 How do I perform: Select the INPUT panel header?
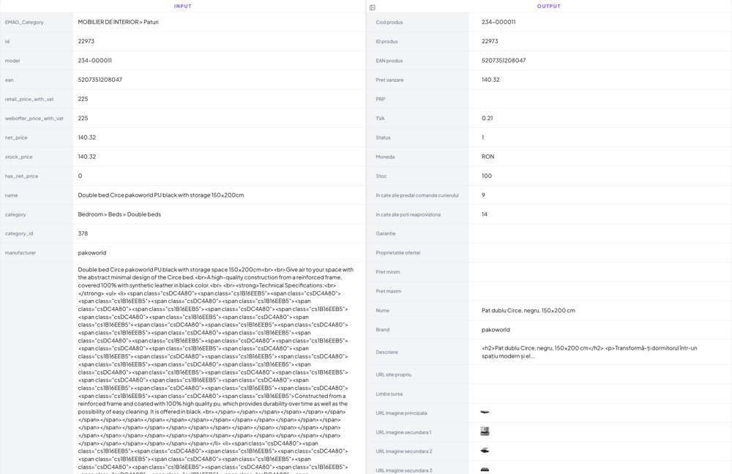point(183,6)
